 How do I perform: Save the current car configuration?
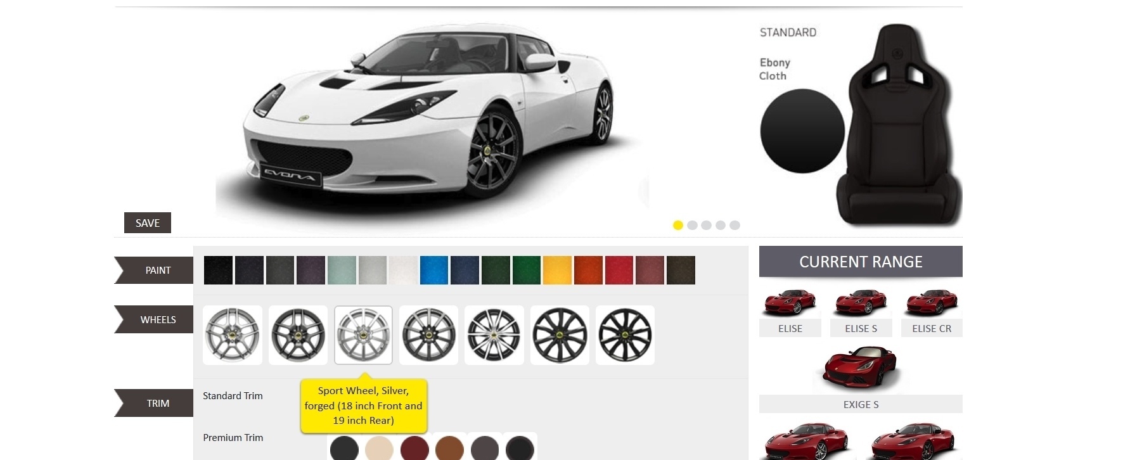148,223
